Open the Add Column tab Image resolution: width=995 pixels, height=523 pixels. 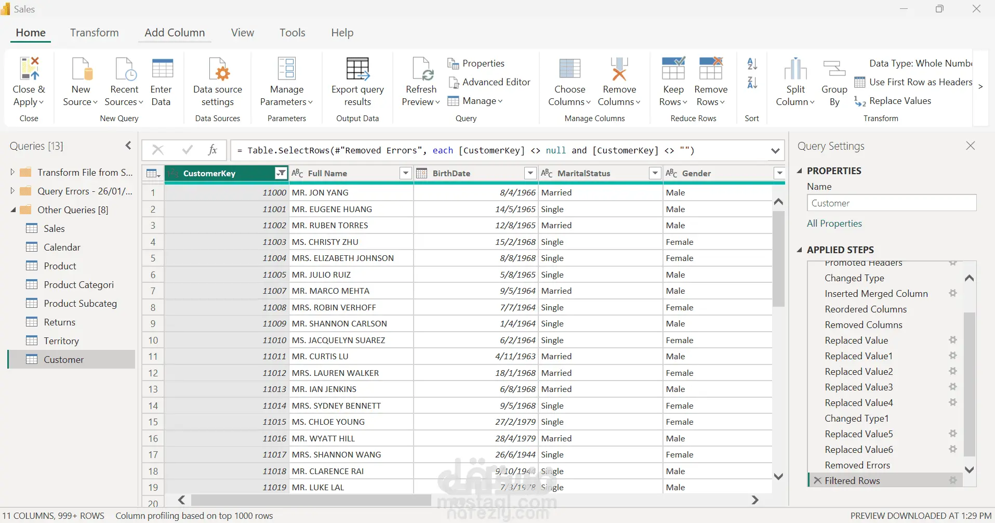pos(175,33)
